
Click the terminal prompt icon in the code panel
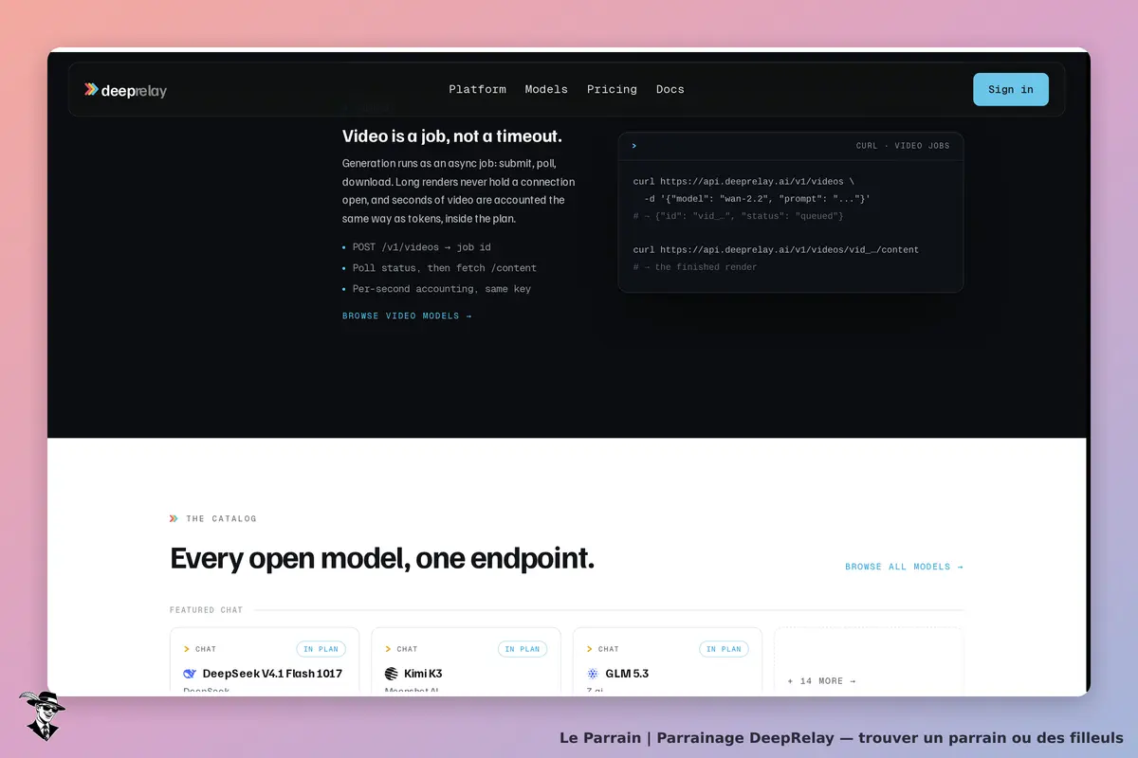pos(633,146)
